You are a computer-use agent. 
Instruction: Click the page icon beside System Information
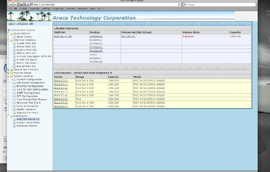coord(14,123)
